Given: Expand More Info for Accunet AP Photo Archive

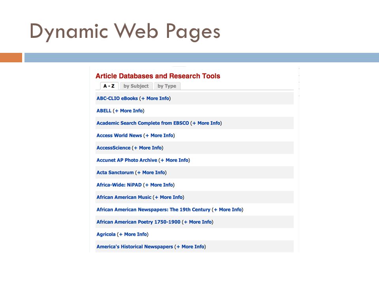Looking at the screenshot, I should pos(174,160).
